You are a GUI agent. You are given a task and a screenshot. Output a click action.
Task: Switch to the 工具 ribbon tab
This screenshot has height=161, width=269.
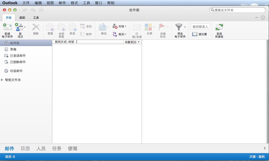coord(36,18)
